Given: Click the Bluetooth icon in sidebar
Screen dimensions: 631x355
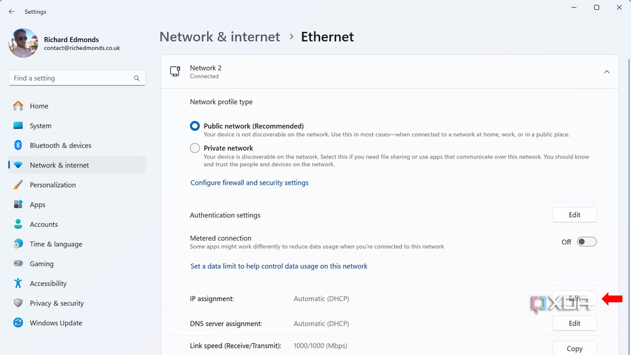Looking at the screenshot, I should (x=18, y=145).
